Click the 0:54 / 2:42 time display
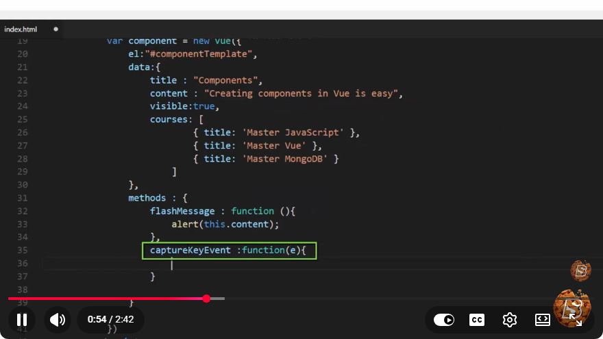 pyautogui.click(x=110, y=319)
